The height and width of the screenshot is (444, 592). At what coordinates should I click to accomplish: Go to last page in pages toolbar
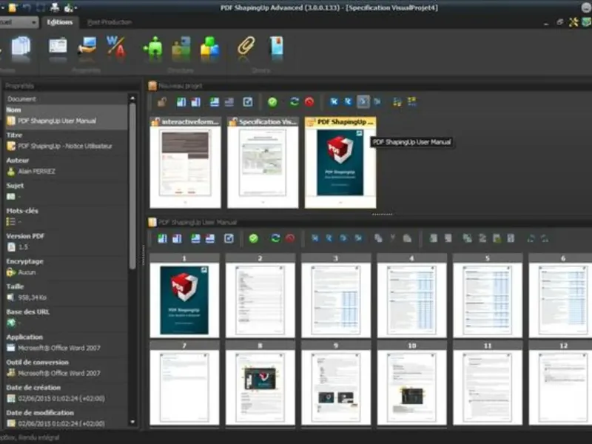click(358, 238)
